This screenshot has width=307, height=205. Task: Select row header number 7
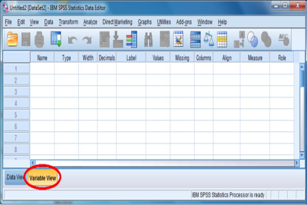(16, 138)
